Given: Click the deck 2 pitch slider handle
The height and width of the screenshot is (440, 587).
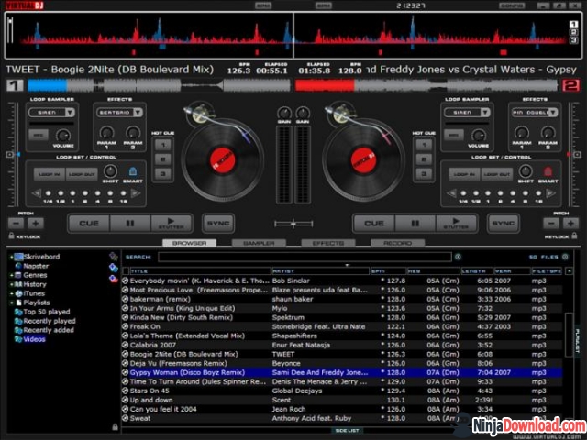Looking at the screenshot, I should coord(576,155).
